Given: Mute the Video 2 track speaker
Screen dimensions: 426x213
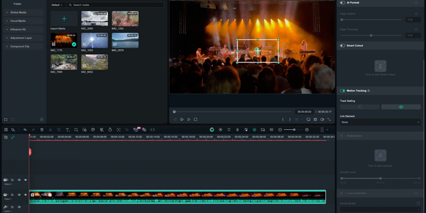Looking at the screenshot, I should [19, 180].
